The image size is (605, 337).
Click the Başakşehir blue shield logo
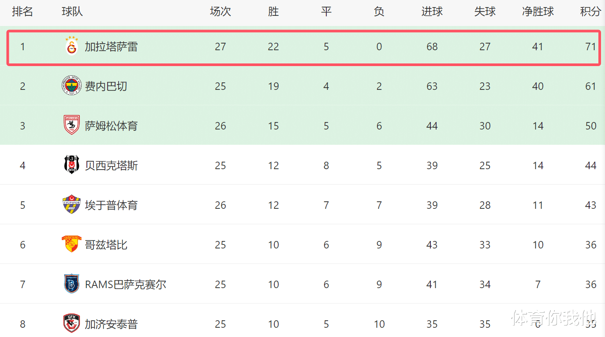click(71, 284)
